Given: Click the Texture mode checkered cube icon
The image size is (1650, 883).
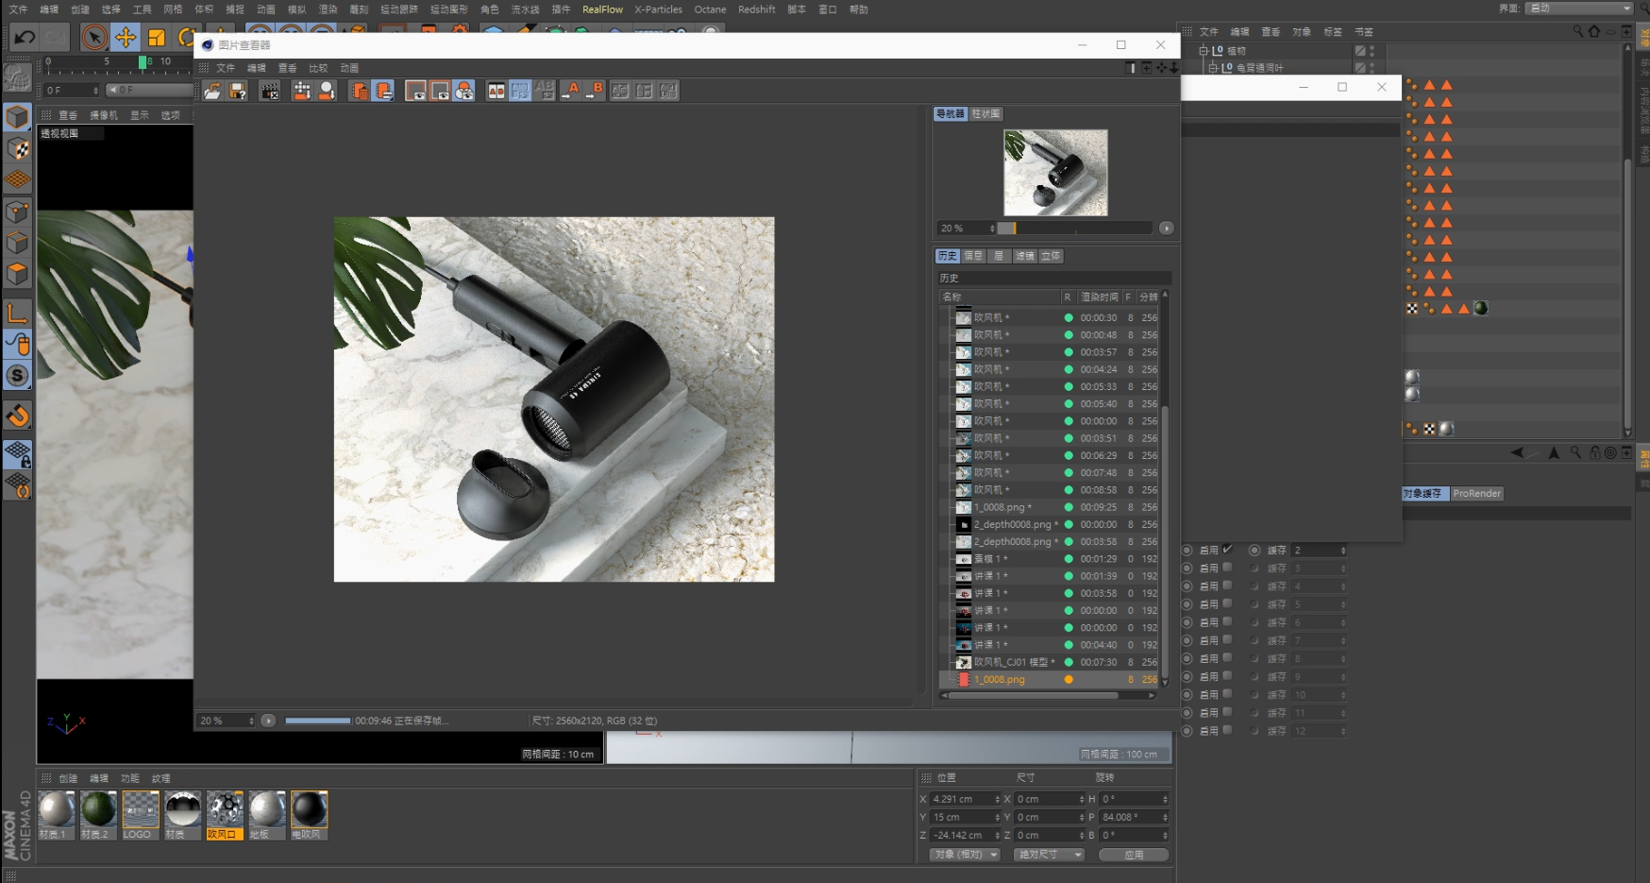Looking at the screenshot, I should pyautogui.click(x=17, y=148).
